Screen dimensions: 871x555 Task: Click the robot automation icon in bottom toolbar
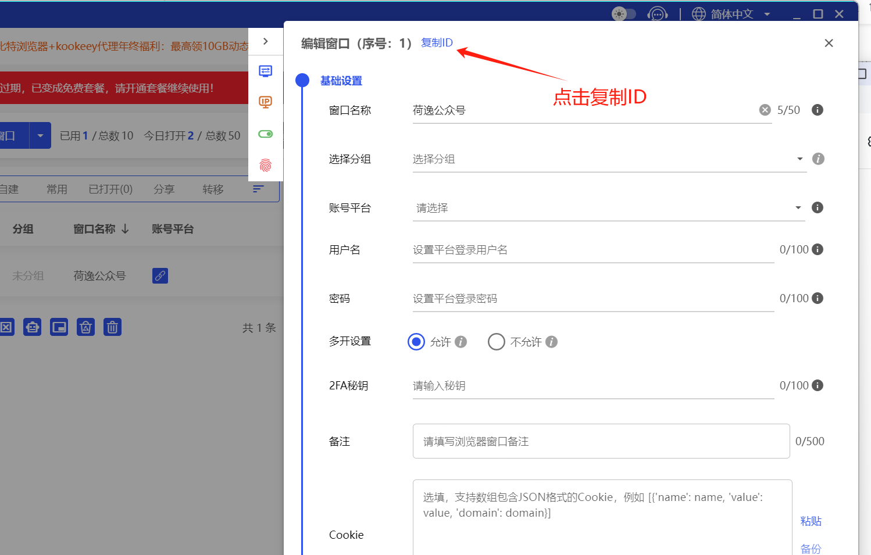[x=33, y=327]
